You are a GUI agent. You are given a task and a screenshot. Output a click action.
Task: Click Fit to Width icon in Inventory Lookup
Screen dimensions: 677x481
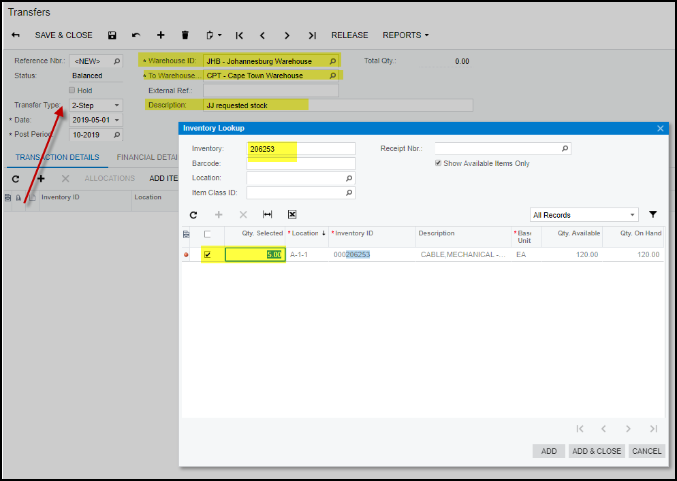[x=268, y=215]
